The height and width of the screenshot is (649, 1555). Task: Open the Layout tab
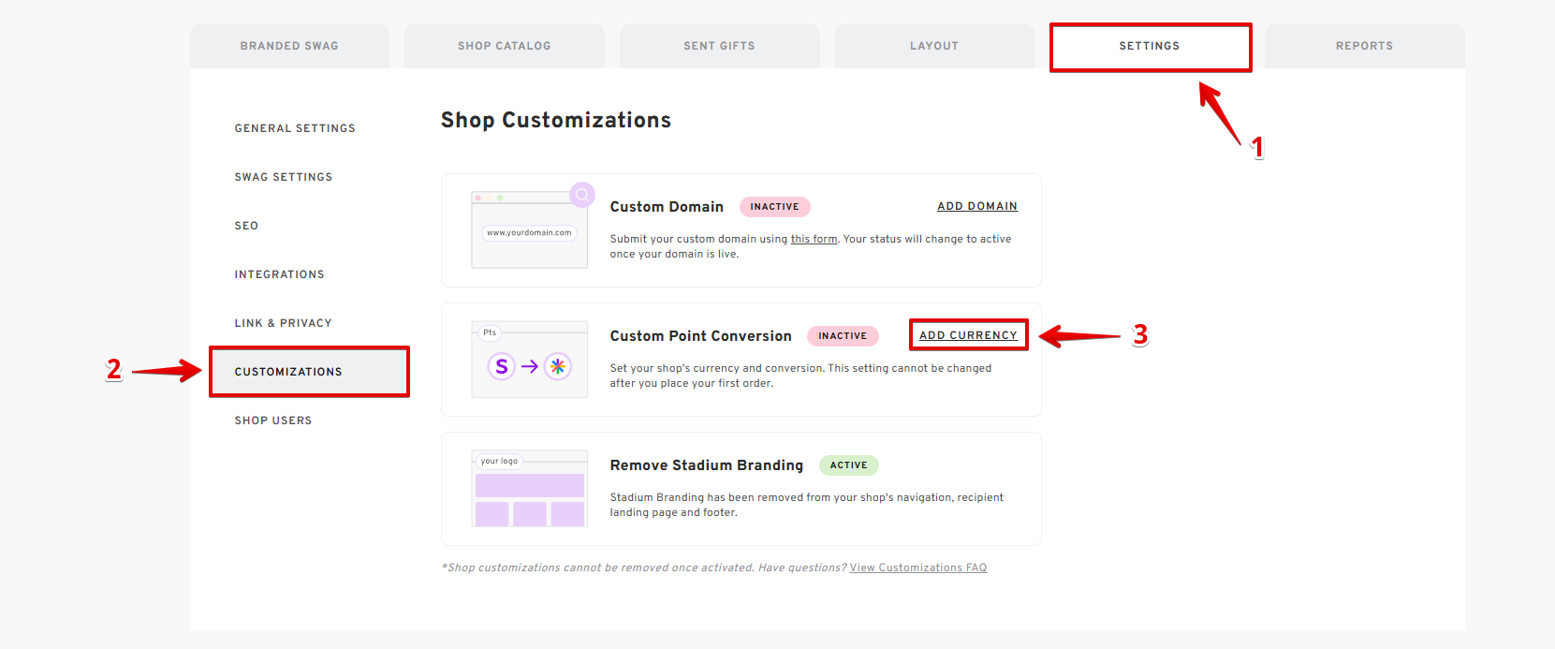[934, 46]
